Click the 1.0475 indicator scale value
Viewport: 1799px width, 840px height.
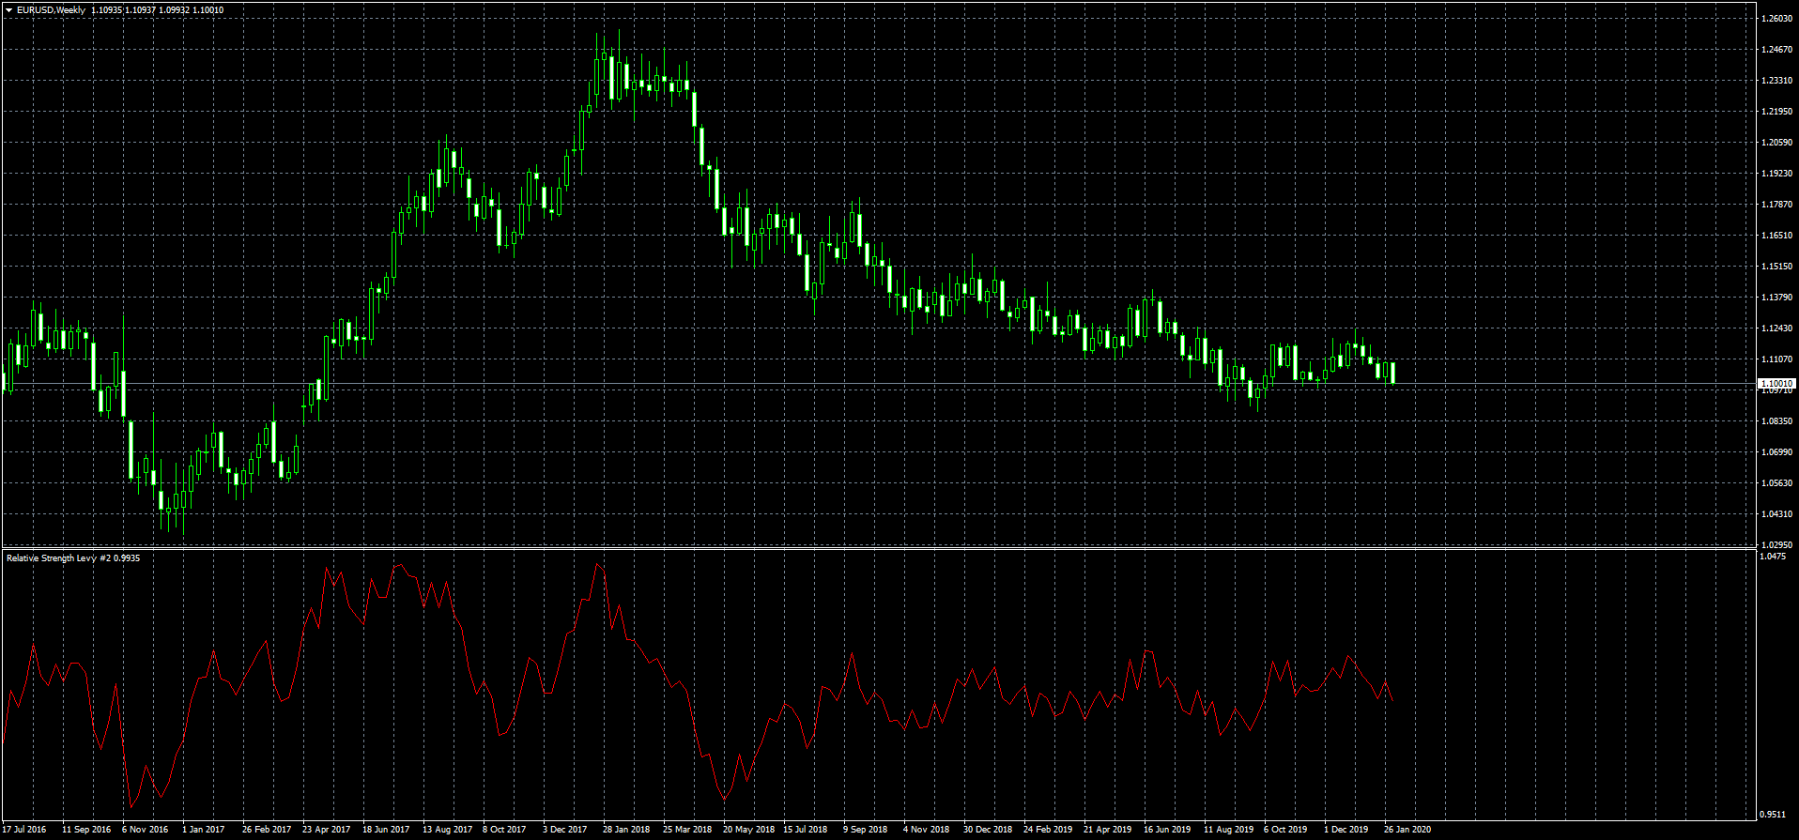1774,557
